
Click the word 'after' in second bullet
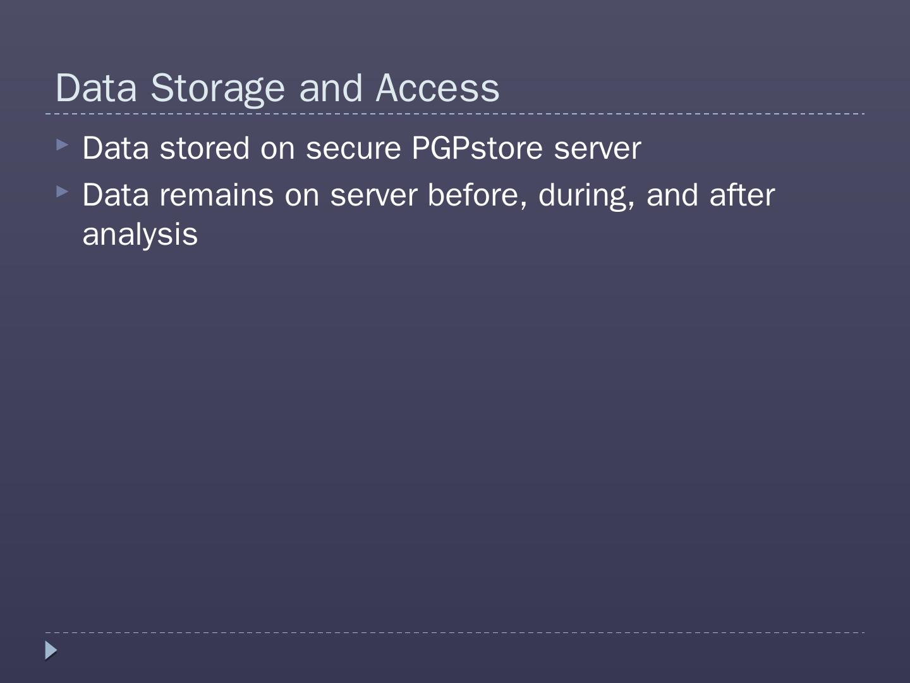(x=742, y=195)
